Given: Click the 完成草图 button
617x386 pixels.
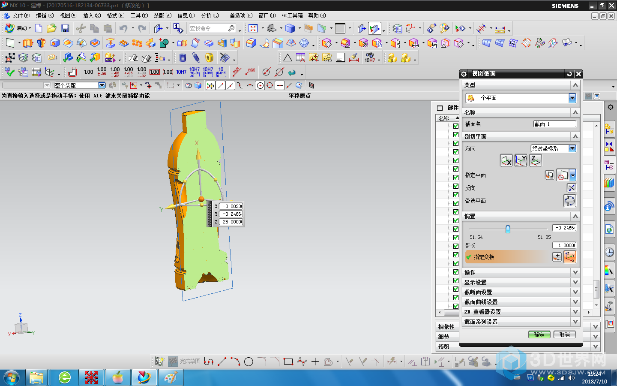Looking at the screenshot, I should (x=184, y=362).
